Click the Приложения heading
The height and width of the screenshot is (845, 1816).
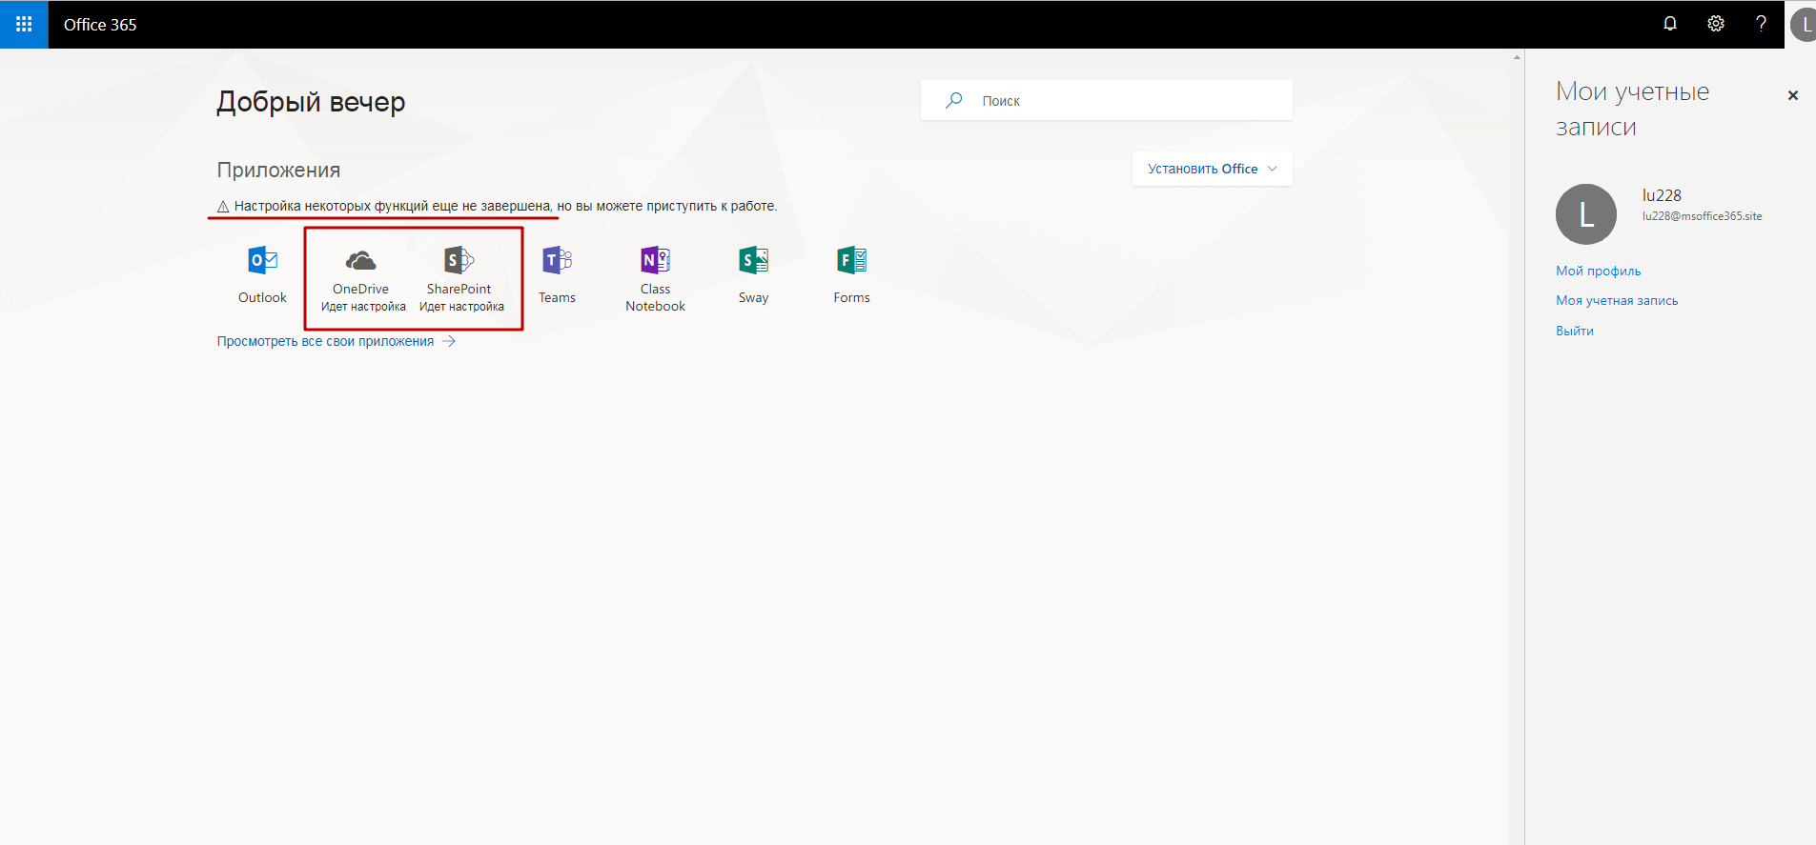[278, 170]
